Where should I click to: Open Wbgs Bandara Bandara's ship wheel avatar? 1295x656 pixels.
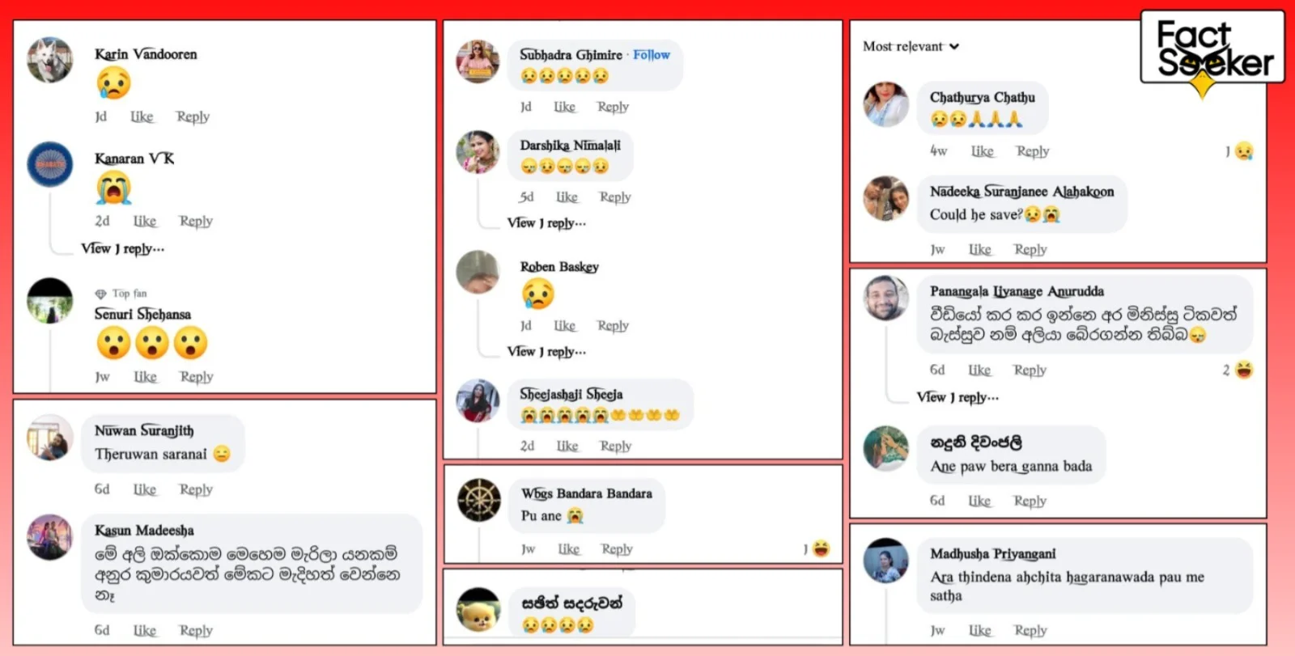478,500
